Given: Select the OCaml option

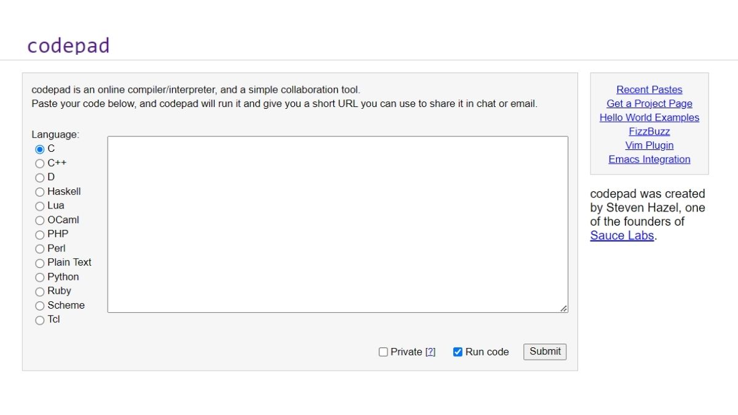Looking at the screenshot, I should coord(40,220).
